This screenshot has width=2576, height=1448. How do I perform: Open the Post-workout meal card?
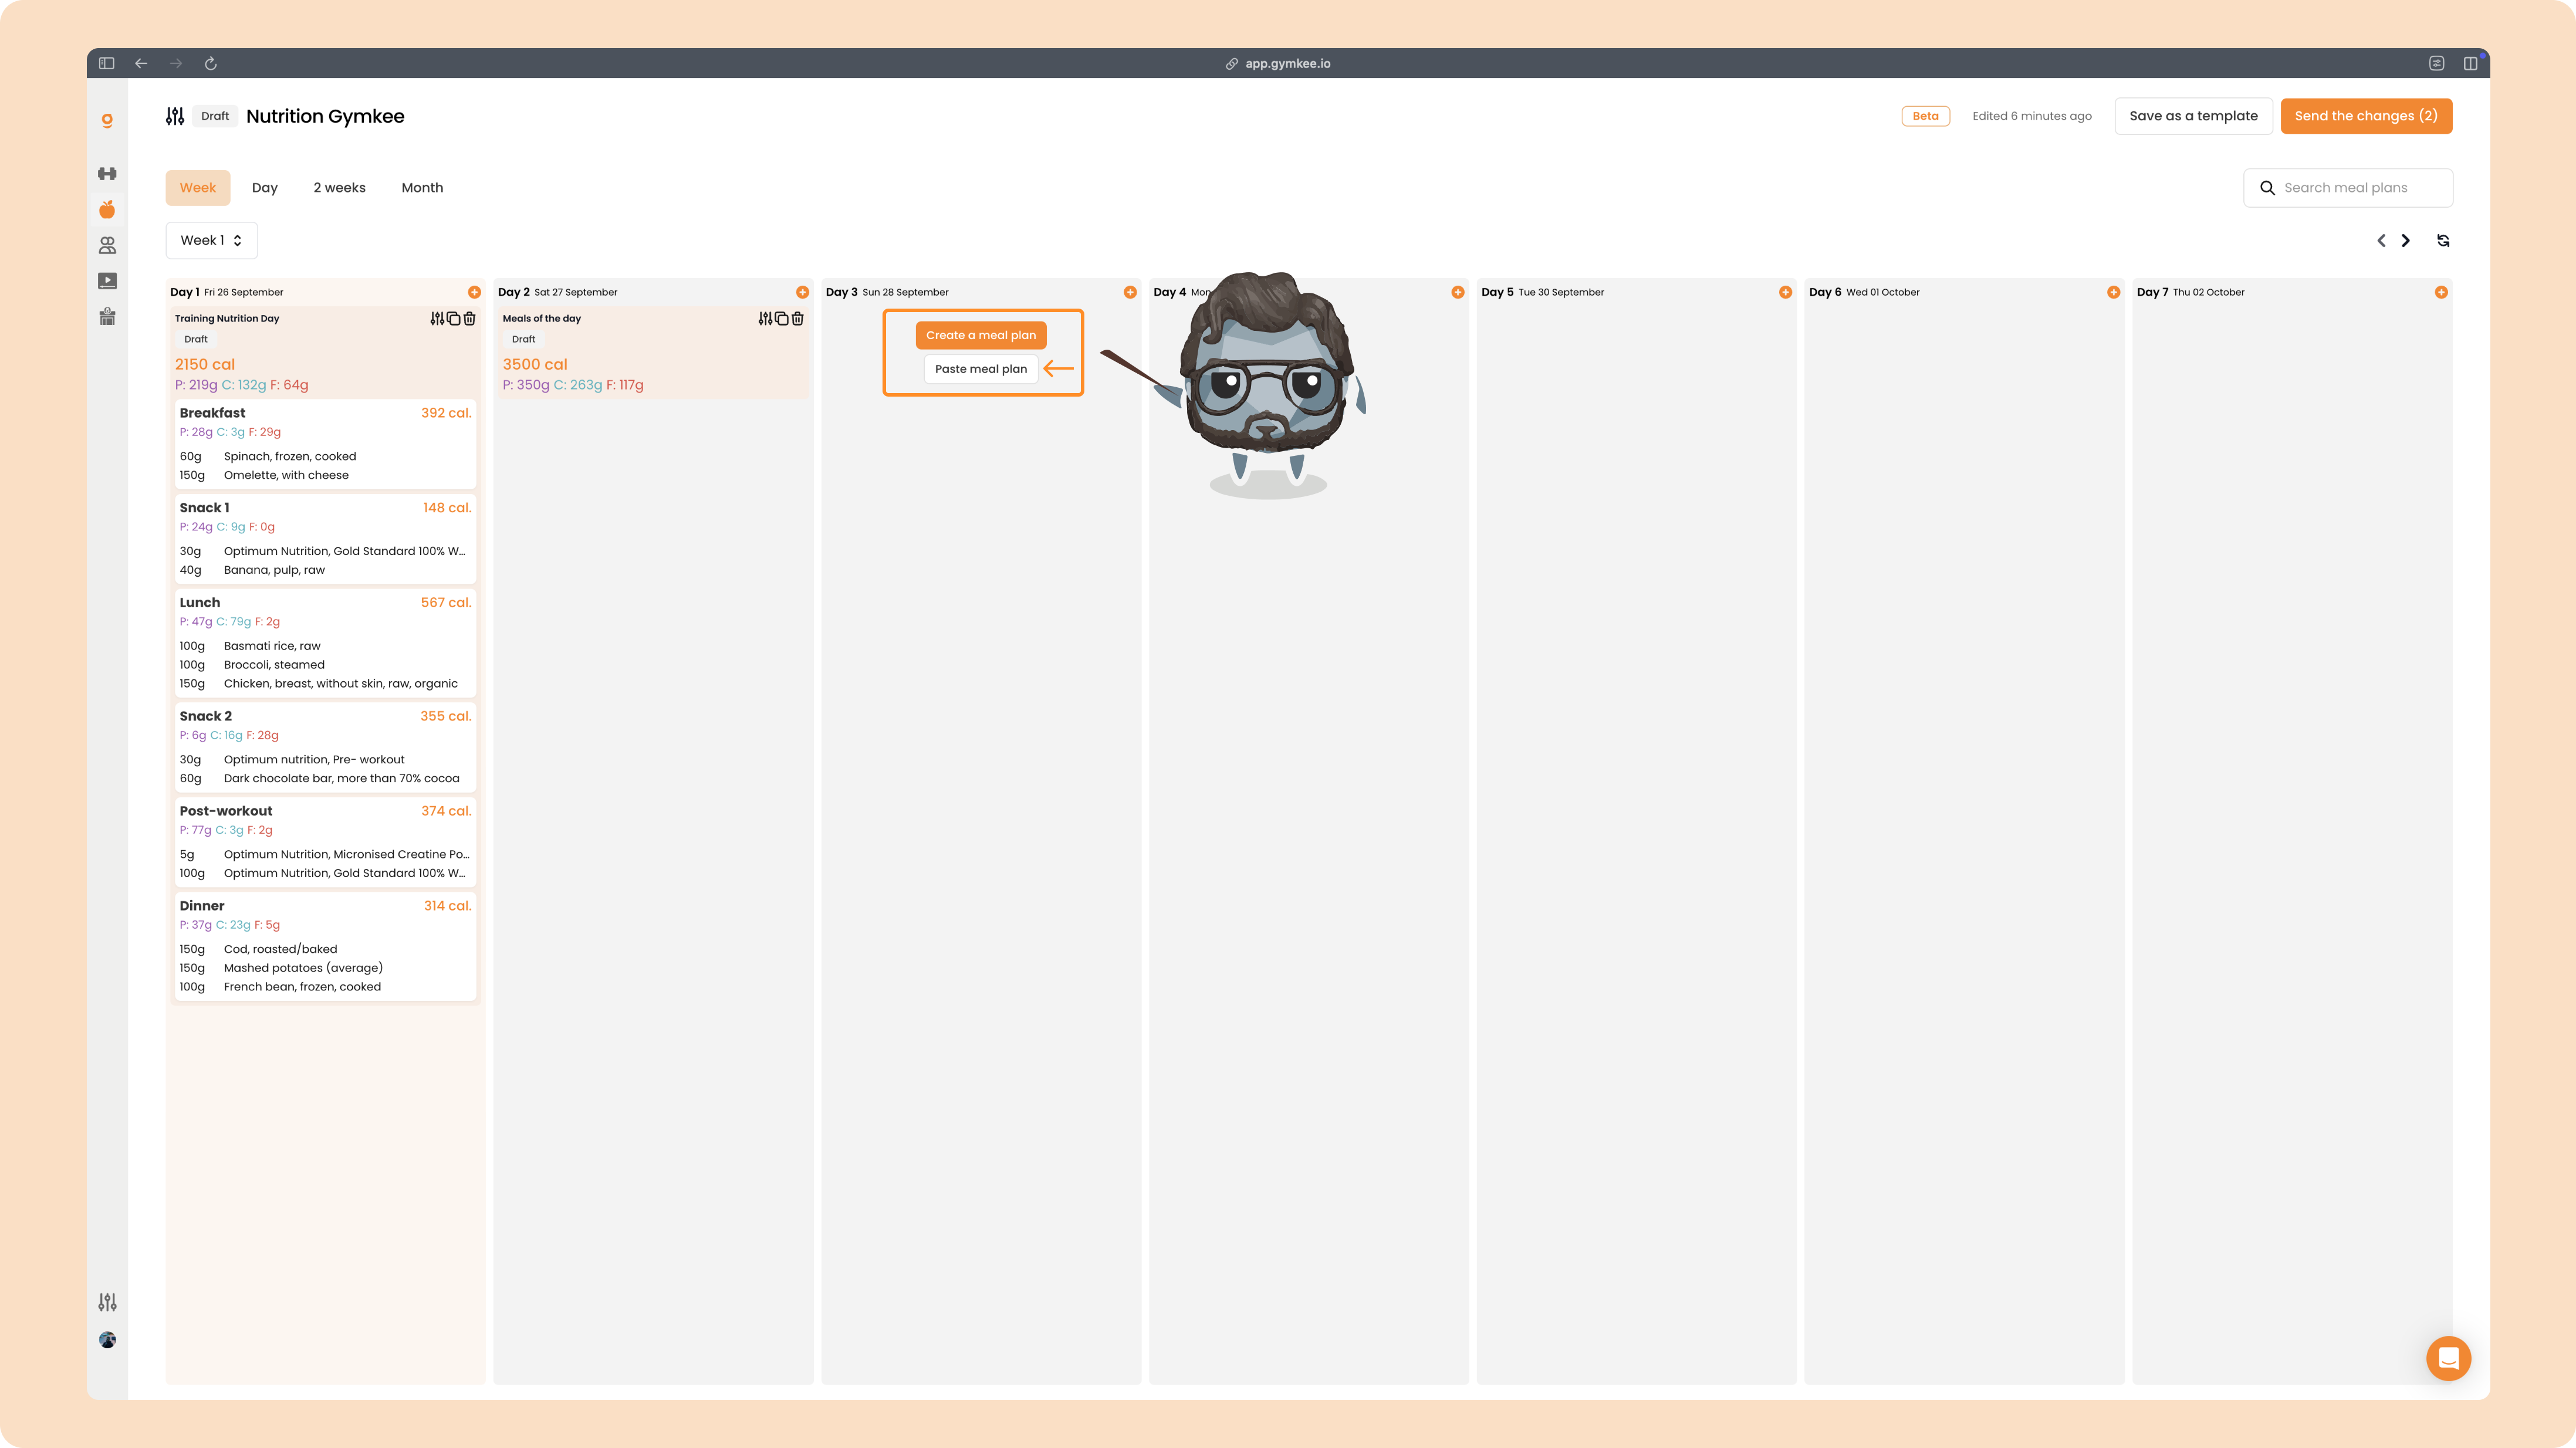(325, 842)
